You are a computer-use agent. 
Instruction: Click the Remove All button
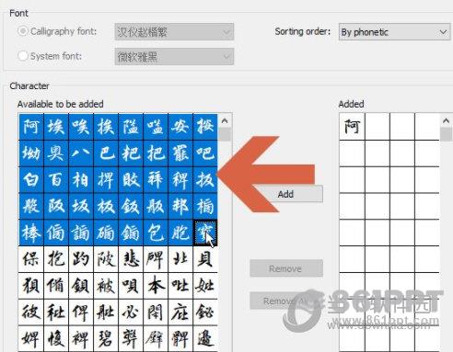286,301
